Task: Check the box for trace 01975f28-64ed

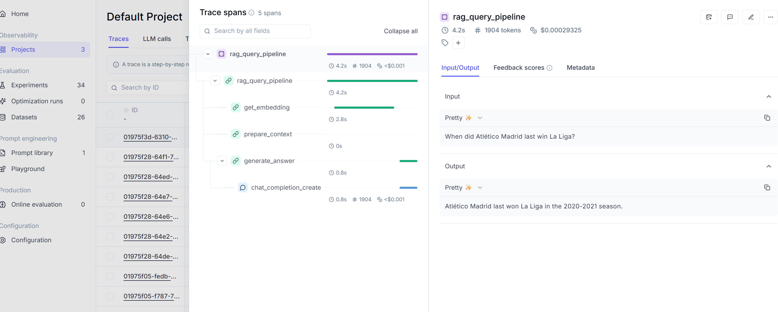Action: coord(110,177)
